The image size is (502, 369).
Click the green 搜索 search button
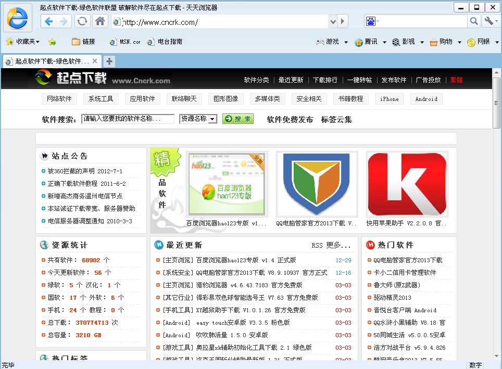(x=238, y=119)
